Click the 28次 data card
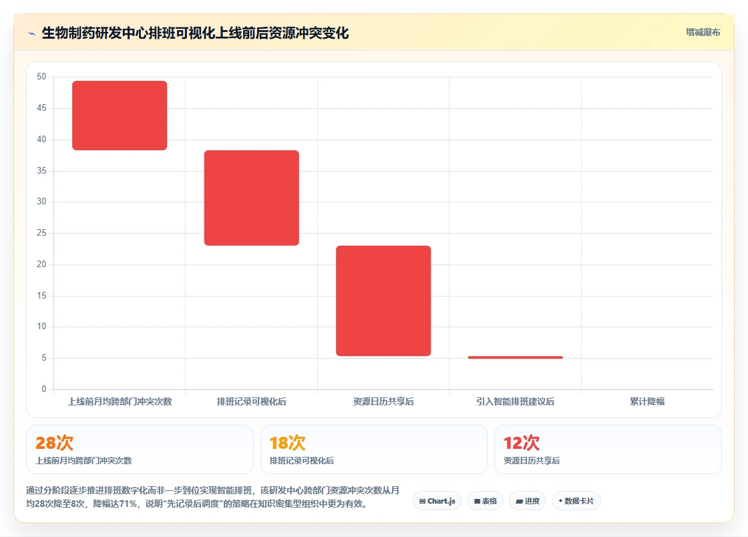 (x=140, y=450)
